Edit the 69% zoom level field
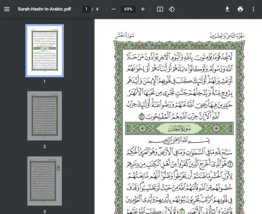The image size is (262, 214). tap(128, 9)
